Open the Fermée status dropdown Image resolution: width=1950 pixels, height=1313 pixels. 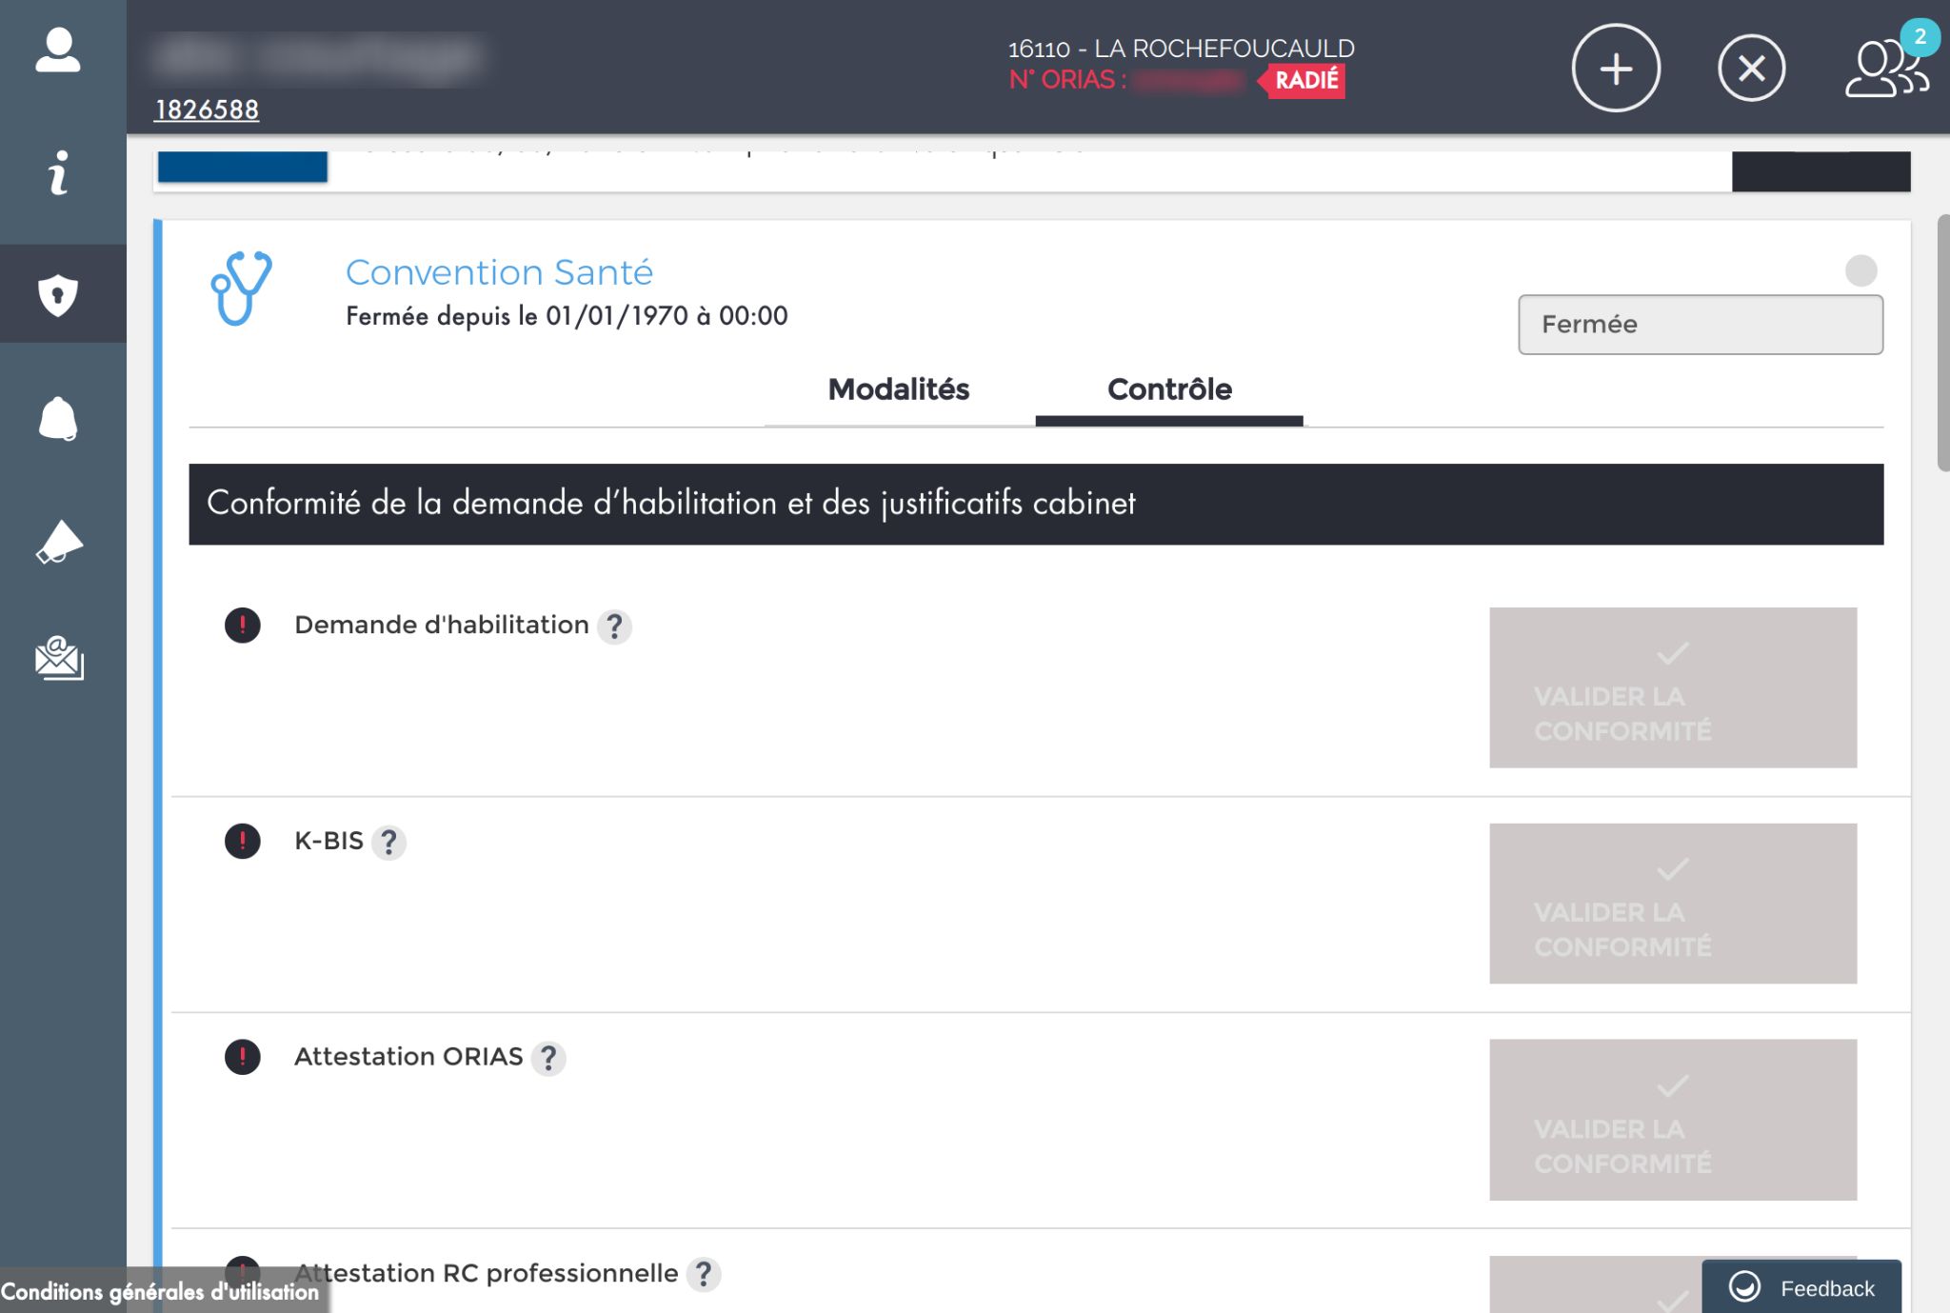point(1701,325)
